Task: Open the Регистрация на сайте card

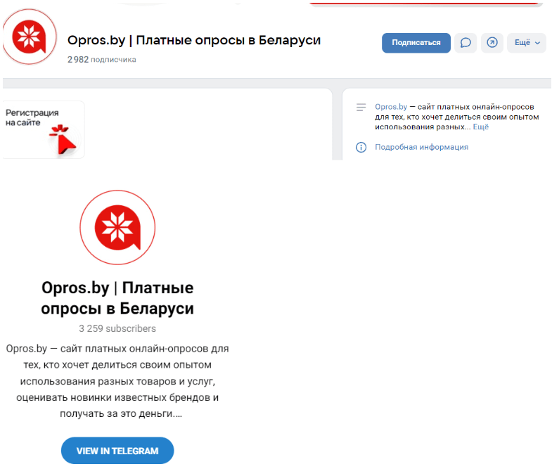Action: 44,130
